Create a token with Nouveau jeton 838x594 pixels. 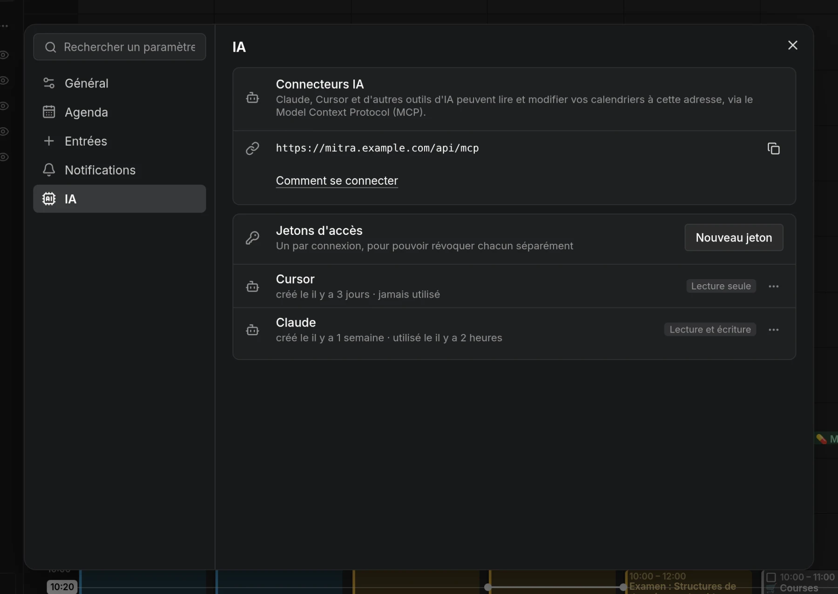734,238
